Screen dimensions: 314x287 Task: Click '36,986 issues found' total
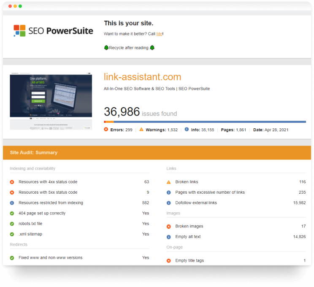(141, 112)
